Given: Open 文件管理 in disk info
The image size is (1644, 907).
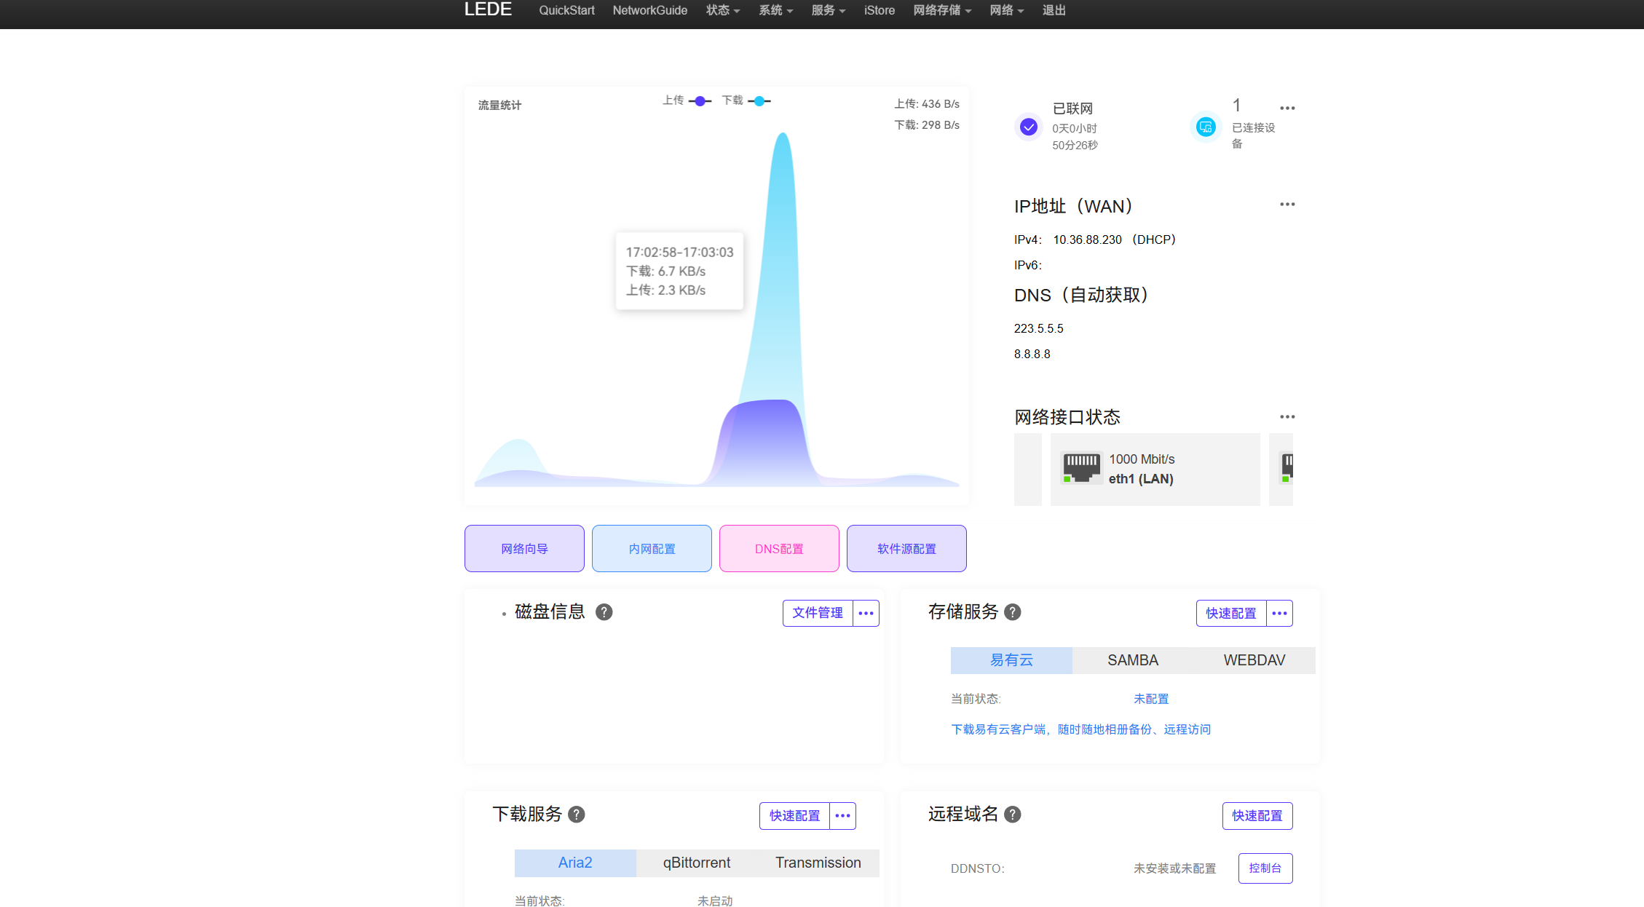Looking at the screenshot, I should pos(817,613).
